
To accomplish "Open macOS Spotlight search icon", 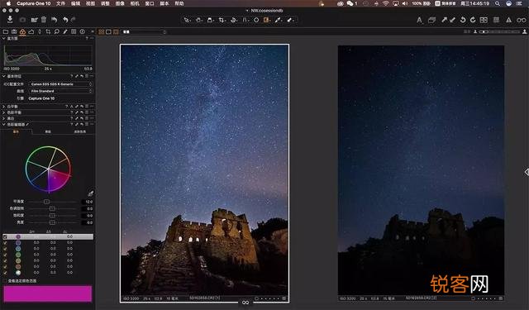I will tap(498, 3).
